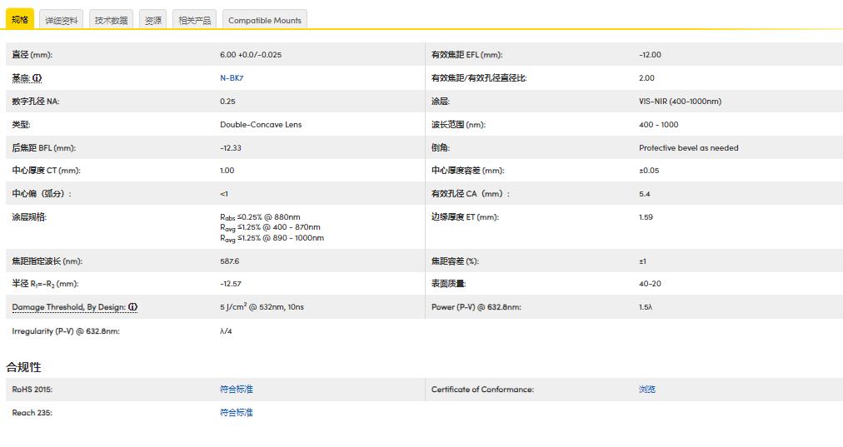The height and width of the screenshot is (447, 843).
Task: Click the info icon next to 基底
Action: (37, 78)
